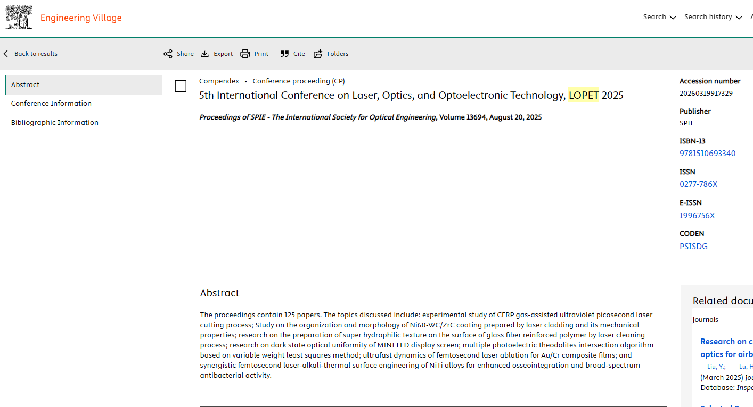Expand the Search dropdown menu
This screenshot has width=753, height=407.
point(659,17)
